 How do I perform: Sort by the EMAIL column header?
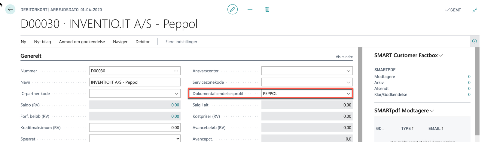point(436,129)
